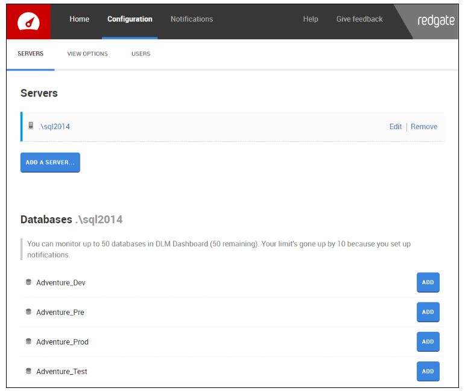Viewport: 465px width, 391px height.
Task: Select the Adventure_Pre database name
Action: pos(60,313)
